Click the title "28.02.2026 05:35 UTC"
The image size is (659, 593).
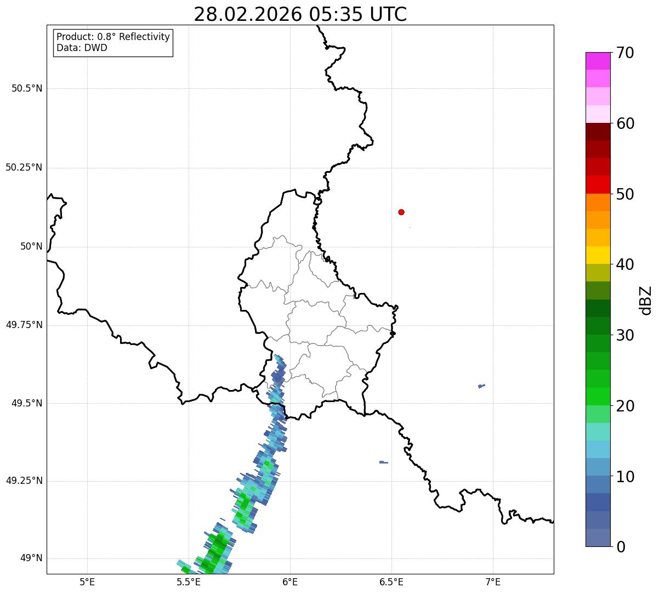click(x=300, y=14)
